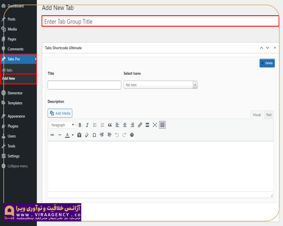Toggle strikethrough text formatting
The height and width of the screenshot is (226, 283).
[x=52, y=135]
